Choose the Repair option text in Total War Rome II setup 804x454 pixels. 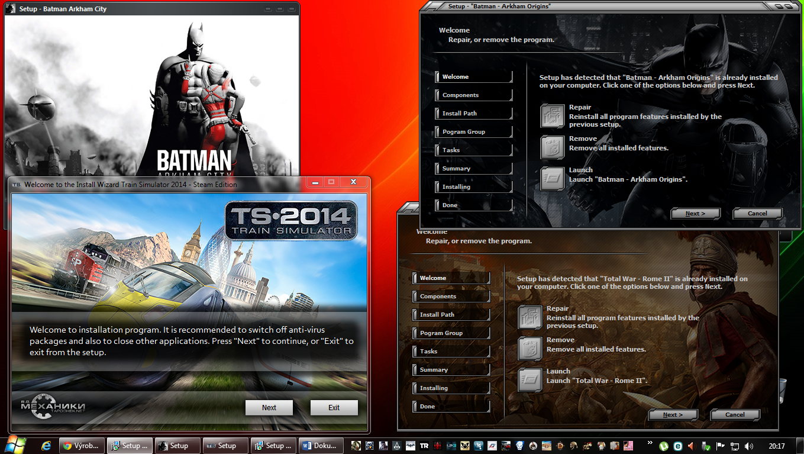pyautogui.click(x=623, y=317)
